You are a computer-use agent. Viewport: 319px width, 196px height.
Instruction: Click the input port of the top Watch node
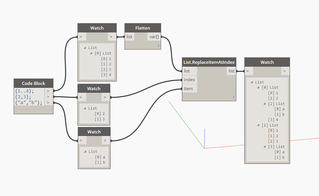click(81, 36)
